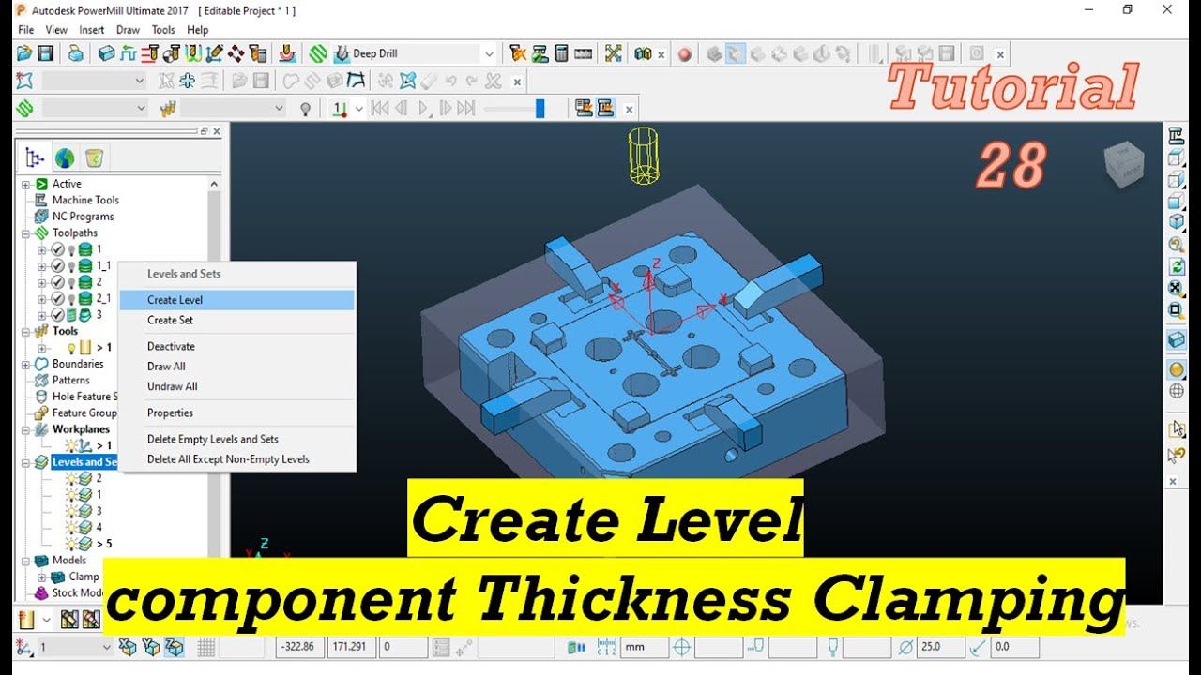Click the zoom magnifier icon in the right toolbar
The height and width of the screenshot is (675, 1201).
[x=1176, y=244]
